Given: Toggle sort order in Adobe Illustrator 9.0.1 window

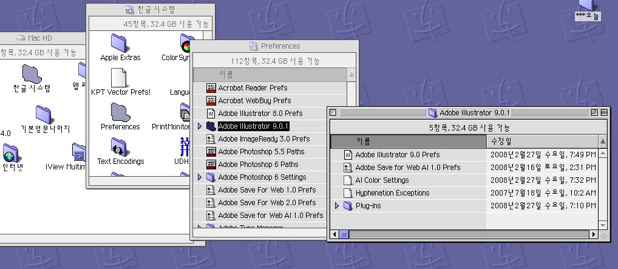Looking at the screenshot, I should point(603,141).
